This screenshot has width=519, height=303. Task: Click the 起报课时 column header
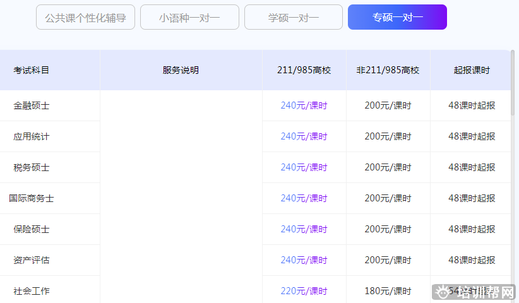click(471, 70)
